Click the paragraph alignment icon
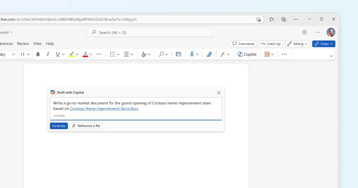 coord(126,54)
